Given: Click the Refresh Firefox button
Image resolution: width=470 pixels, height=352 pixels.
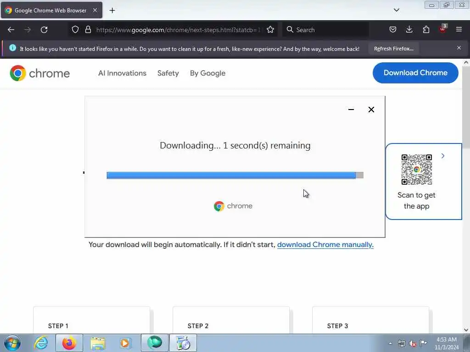Looking at the screenshot, I should click(x=393, y=49).
